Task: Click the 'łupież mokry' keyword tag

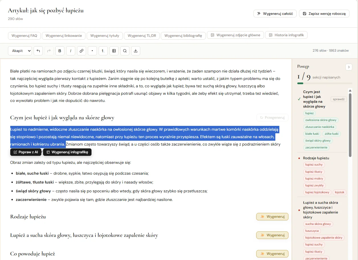Action: coord(314,179)
